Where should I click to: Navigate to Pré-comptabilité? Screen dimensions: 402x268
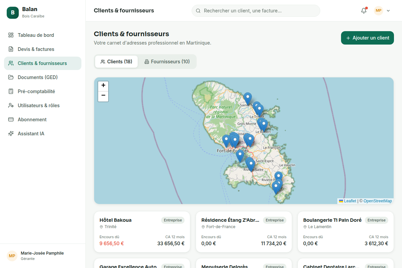pyautogui.click(x=43, y=91)
